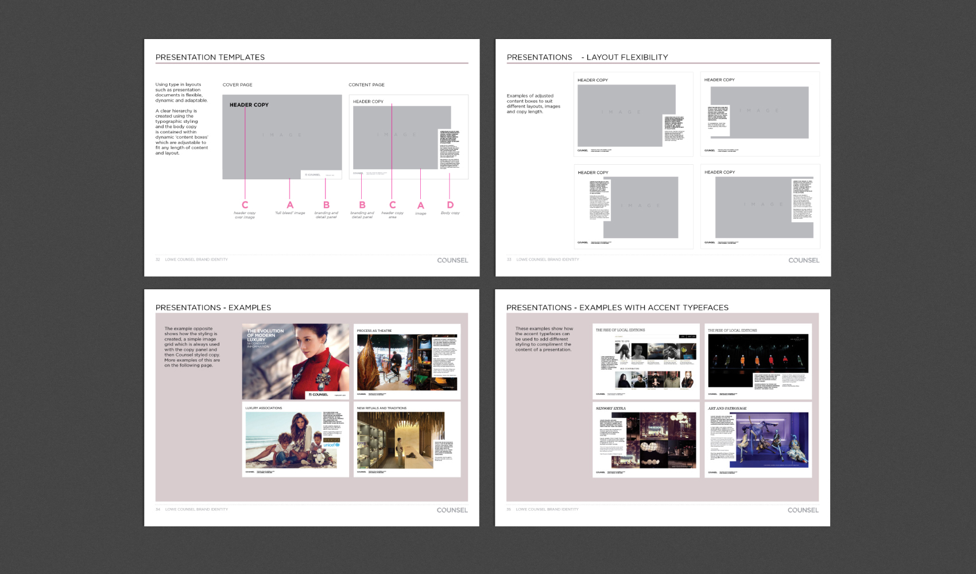Click the UNICEF logo in Luxury Associations slide
Viewport: 976px width, 574px height.
[331, 445]
